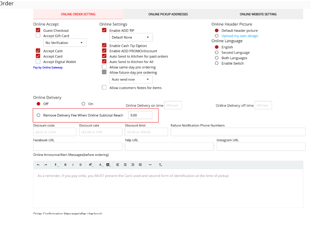
Task: Select Enable Switch radio button
Action: pos(217,63)
